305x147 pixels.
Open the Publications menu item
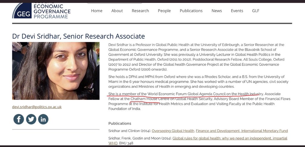(191, 11)
